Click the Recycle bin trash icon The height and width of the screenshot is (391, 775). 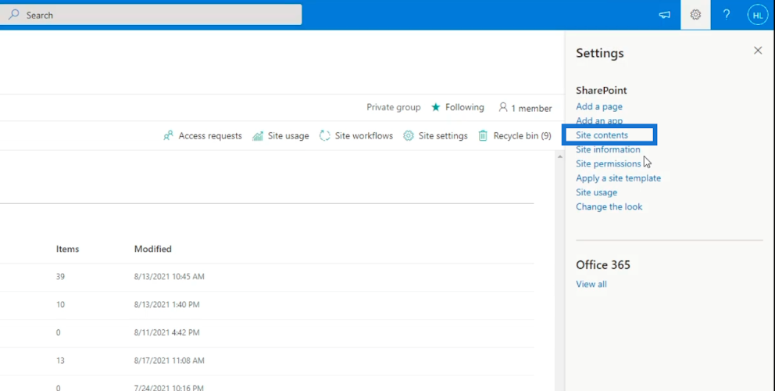coord(483,135)
